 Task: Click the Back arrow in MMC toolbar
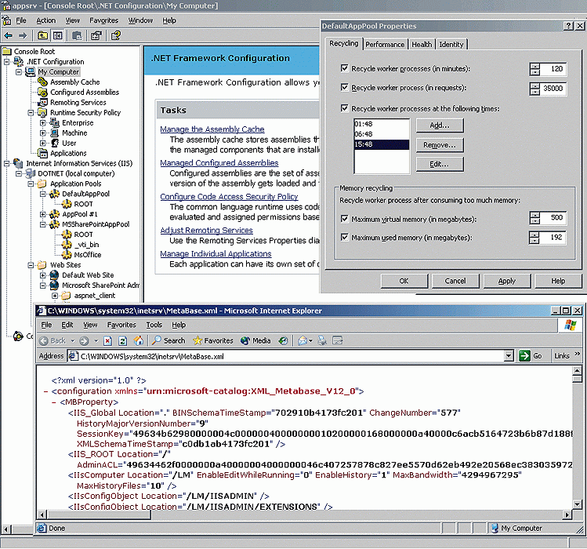coord(9,35)
